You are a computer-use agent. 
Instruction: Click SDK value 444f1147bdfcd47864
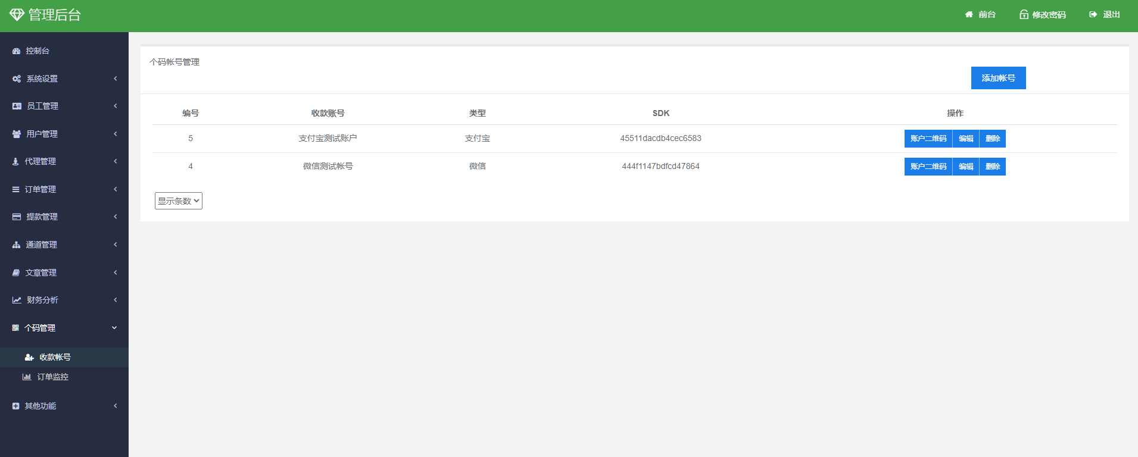pos(661,166)
